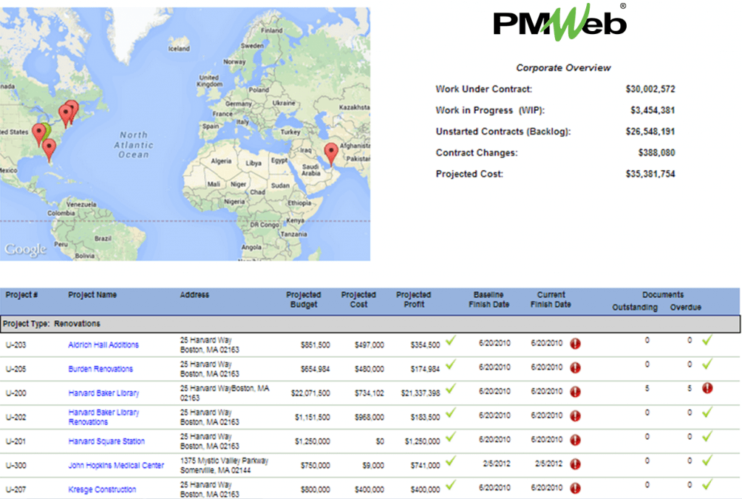
Task: Click overdue documents checkmark in U-300 row
Action: (x=707, y=461)
